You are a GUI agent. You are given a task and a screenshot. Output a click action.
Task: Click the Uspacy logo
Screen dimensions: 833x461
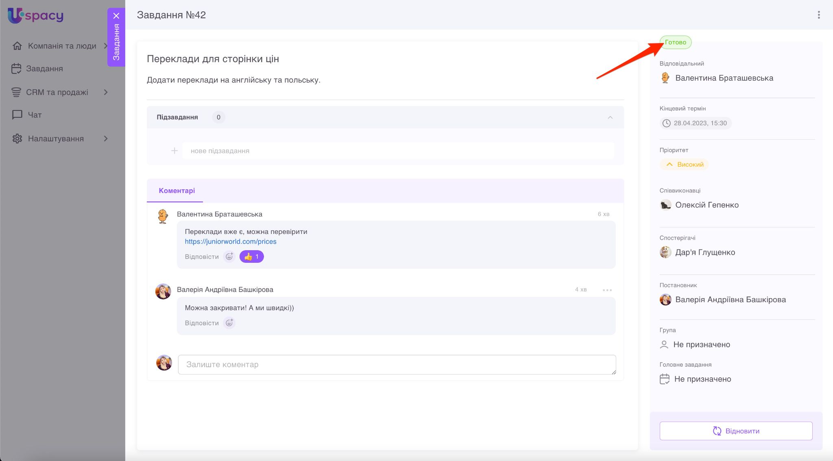pos(36,16)
